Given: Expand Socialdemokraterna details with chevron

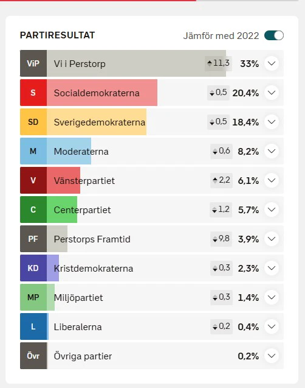Looking at the screenshot, I should tap(272, 93).
